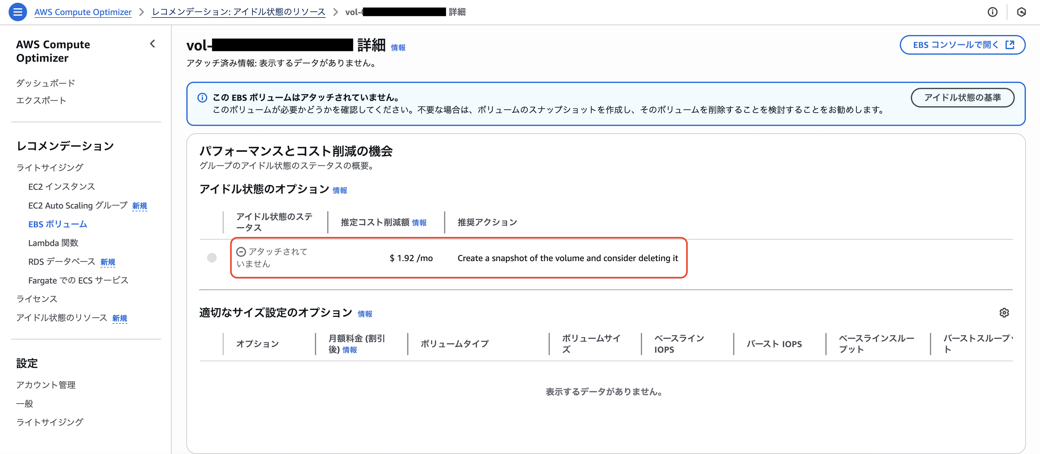The height and width of the screenshot is (454, 1040).
Task: Click the $ 1.92 /mo savings value
Action: (411, 258)
